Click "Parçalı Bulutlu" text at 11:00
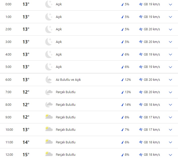Image resolution: width=178 pixels, height=160 pixels. (x=66, y=142)
